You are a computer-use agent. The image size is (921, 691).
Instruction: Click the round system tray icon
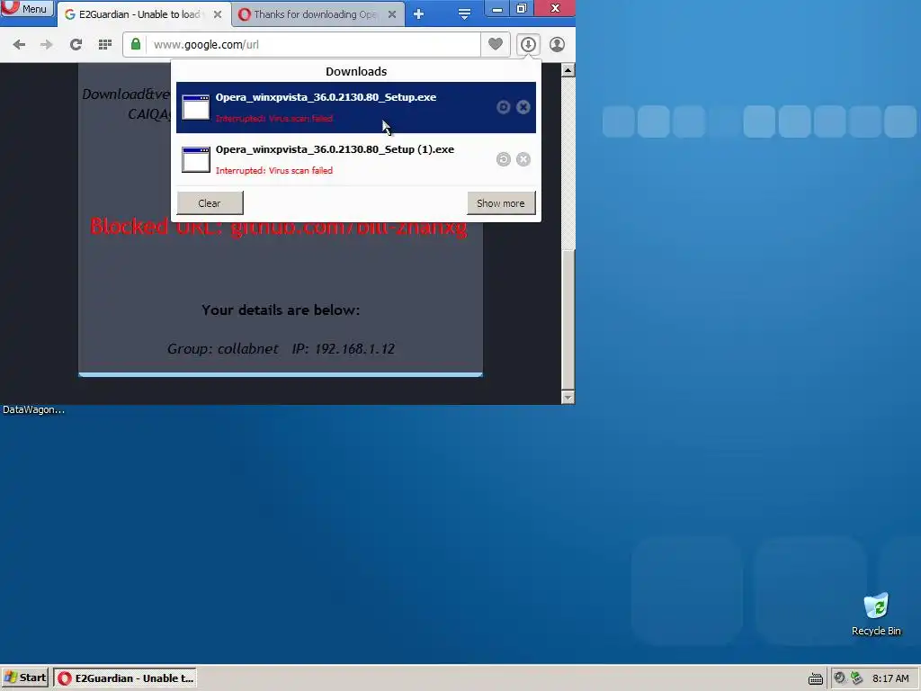pos(839,678)
